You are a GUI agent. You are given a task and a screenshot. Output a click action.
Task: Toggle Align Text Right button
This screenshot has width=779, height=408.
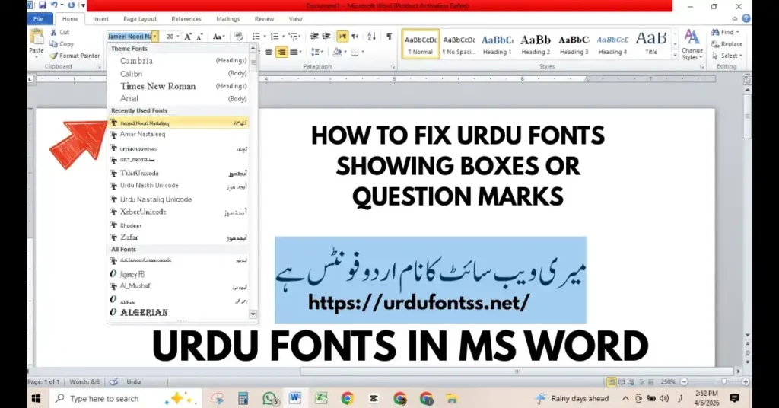point(281,52)
